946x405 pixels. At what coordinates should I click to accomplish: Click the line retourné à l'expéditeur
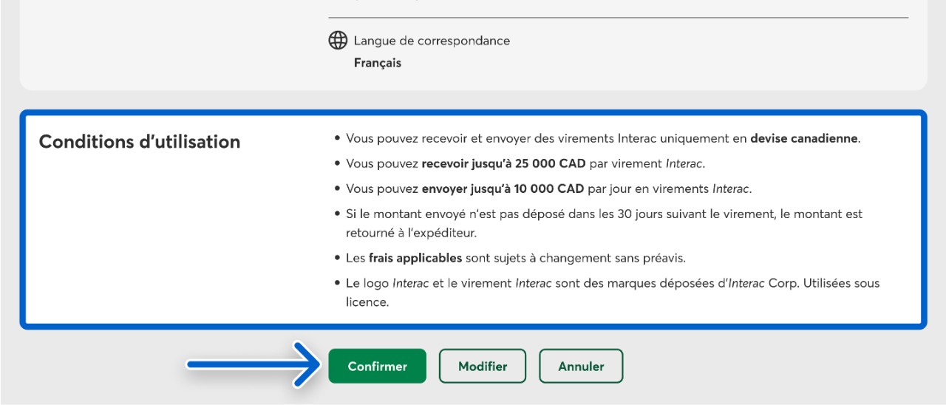(411, 233)
